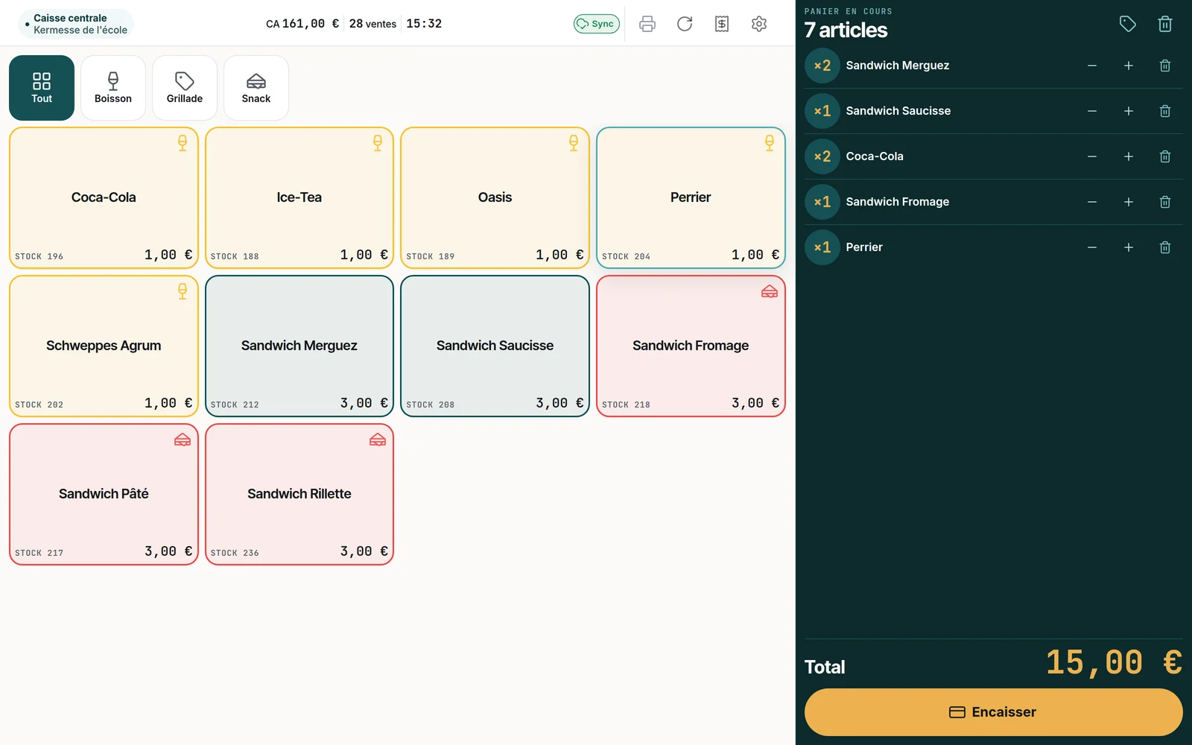Image resolution: width=1192 pixels, height=745 pixels.
Task: Switch to the Grillade category
Action: pos(185,88)
